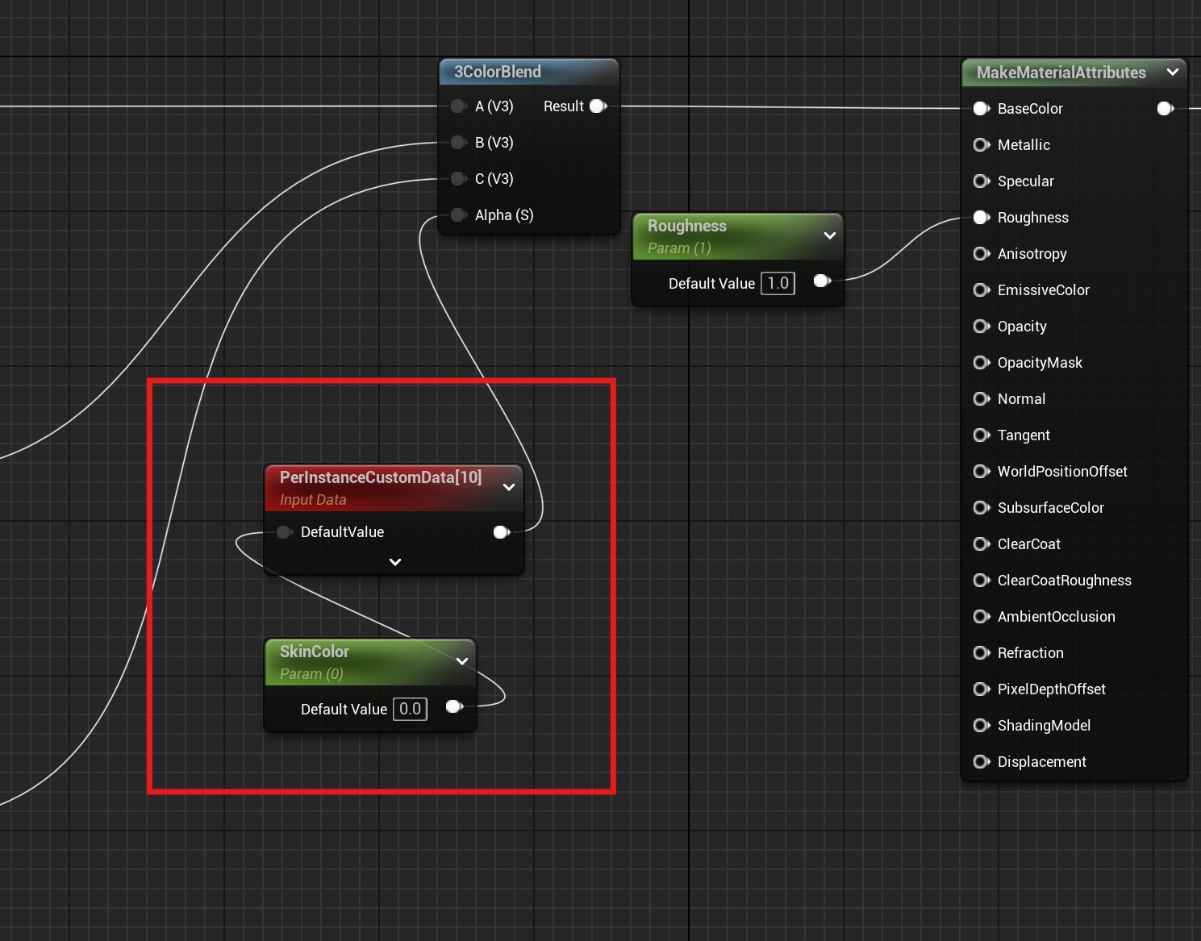Viewport: 1201px width, 941px height.
Task: Click the C (V3) input pin
Action: point(459,179)
